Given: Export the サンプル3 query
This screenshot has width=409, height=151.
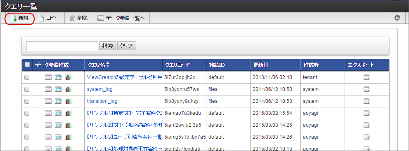Looking at the screenshot, I should coord(367,137).
